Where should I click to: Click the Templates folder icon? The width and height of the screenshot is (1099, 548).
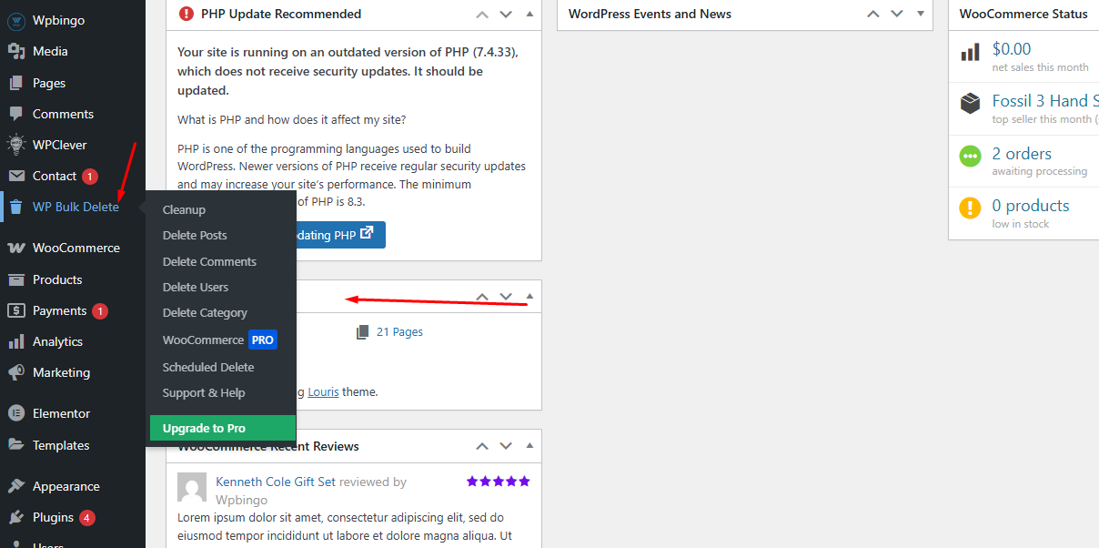pos(15,445)
